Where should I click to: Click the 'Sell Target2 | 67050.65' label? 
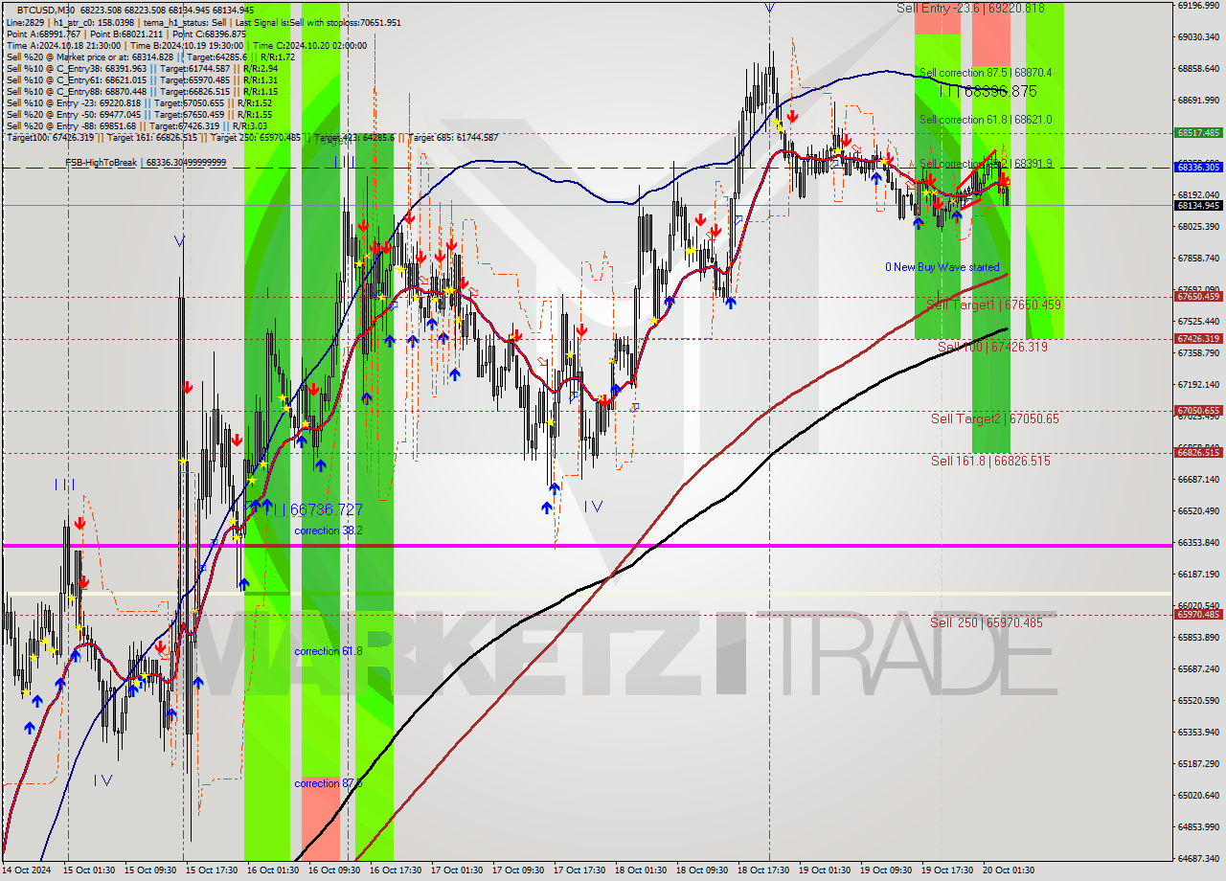pyautogui.click(x=995, y=418)
